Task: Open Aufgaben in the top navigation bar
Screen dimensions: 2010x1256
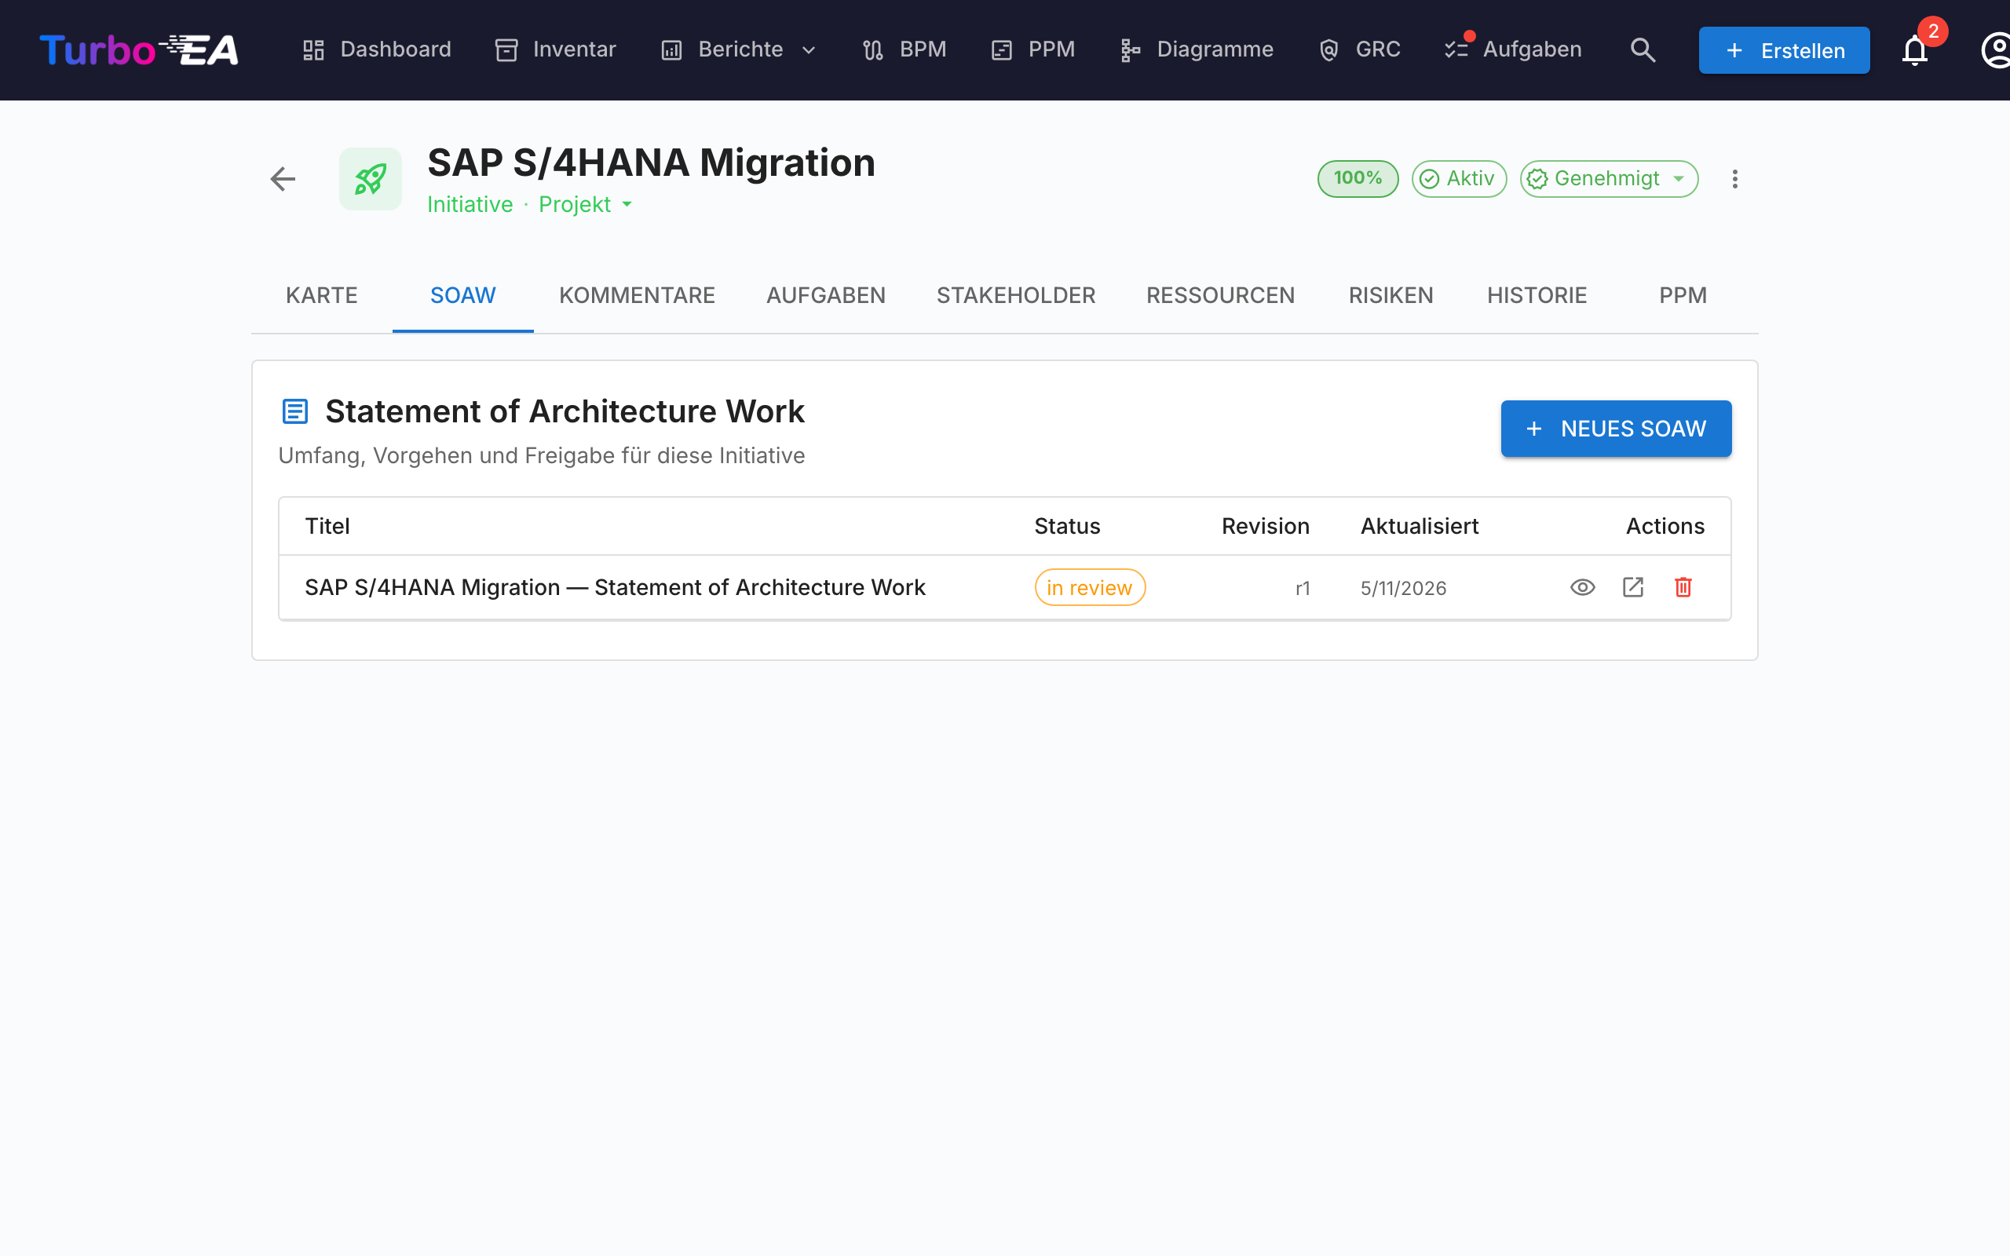Action: [x=1512, y=49]
